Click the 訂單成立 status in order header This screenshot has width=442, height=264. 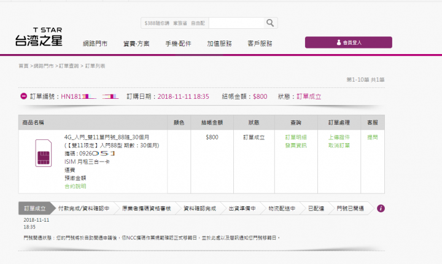pos(309,96)
